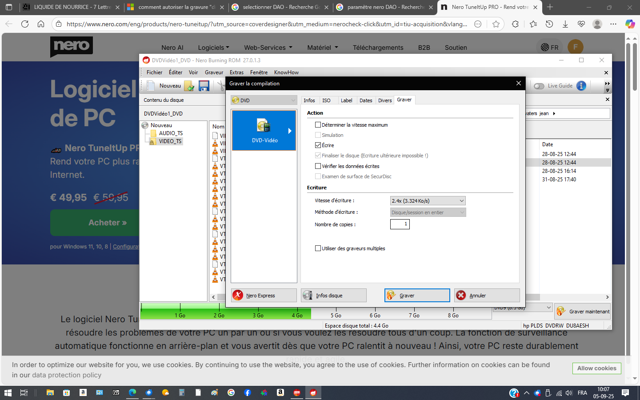
Task: Enable Déterminer la vitesse maximum checkbox
Action: [x=318, y=125]
